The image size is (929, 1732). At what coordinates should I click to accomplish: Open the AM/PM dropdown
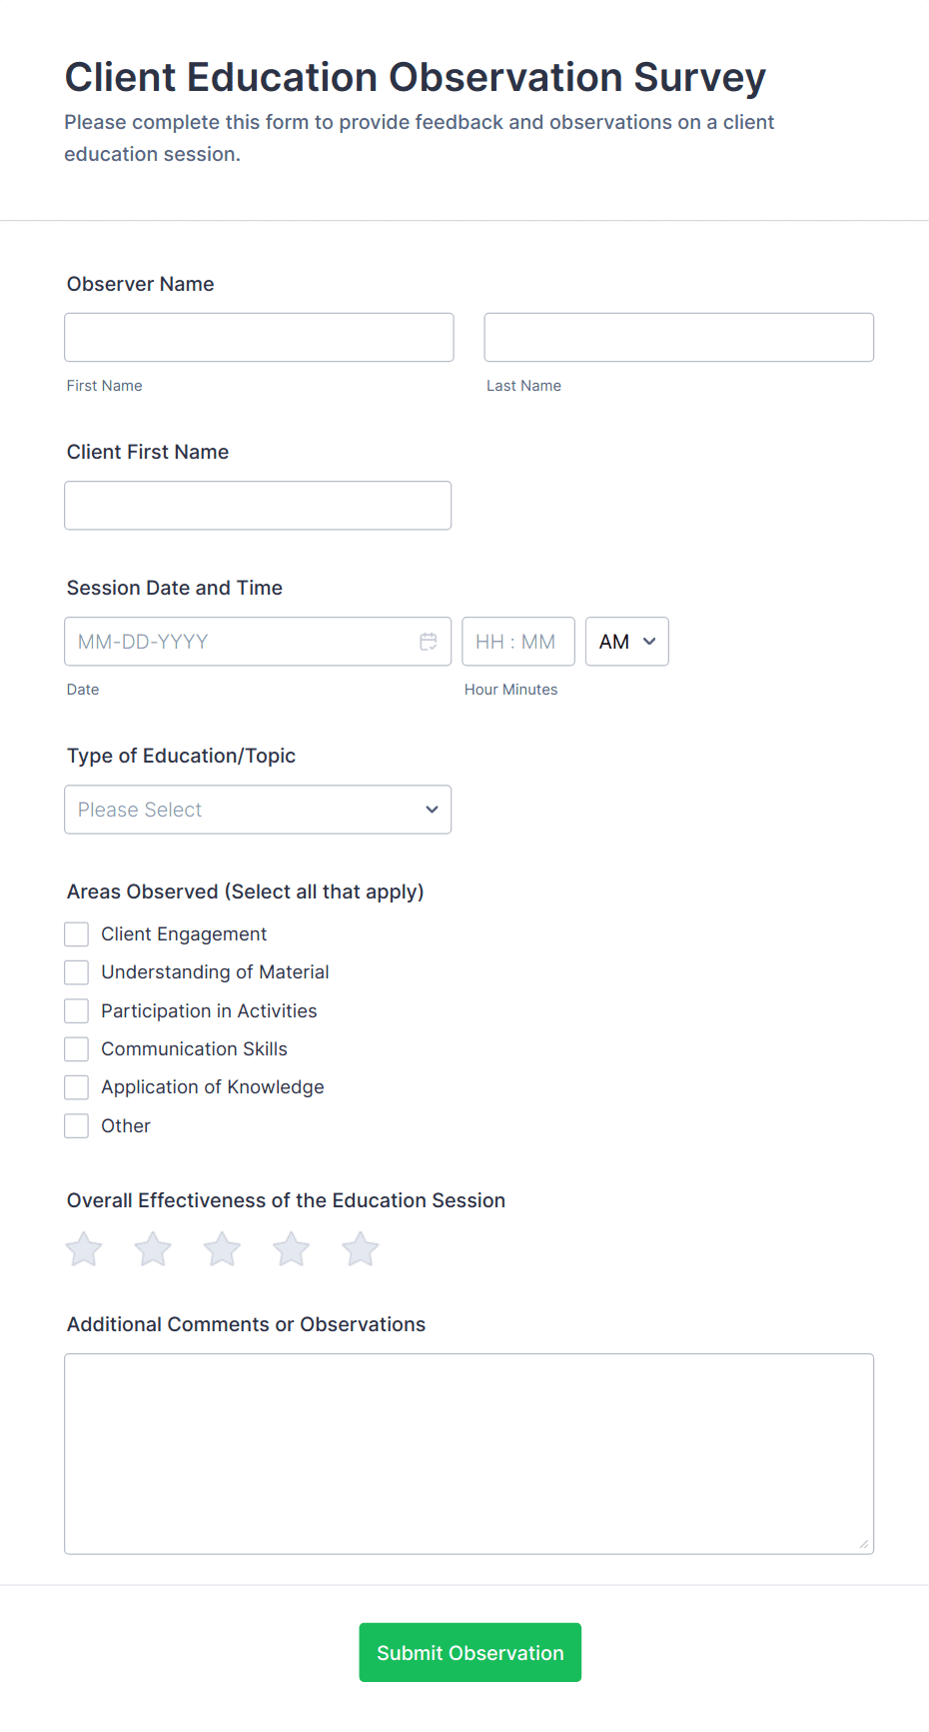[x=626, y=642]
